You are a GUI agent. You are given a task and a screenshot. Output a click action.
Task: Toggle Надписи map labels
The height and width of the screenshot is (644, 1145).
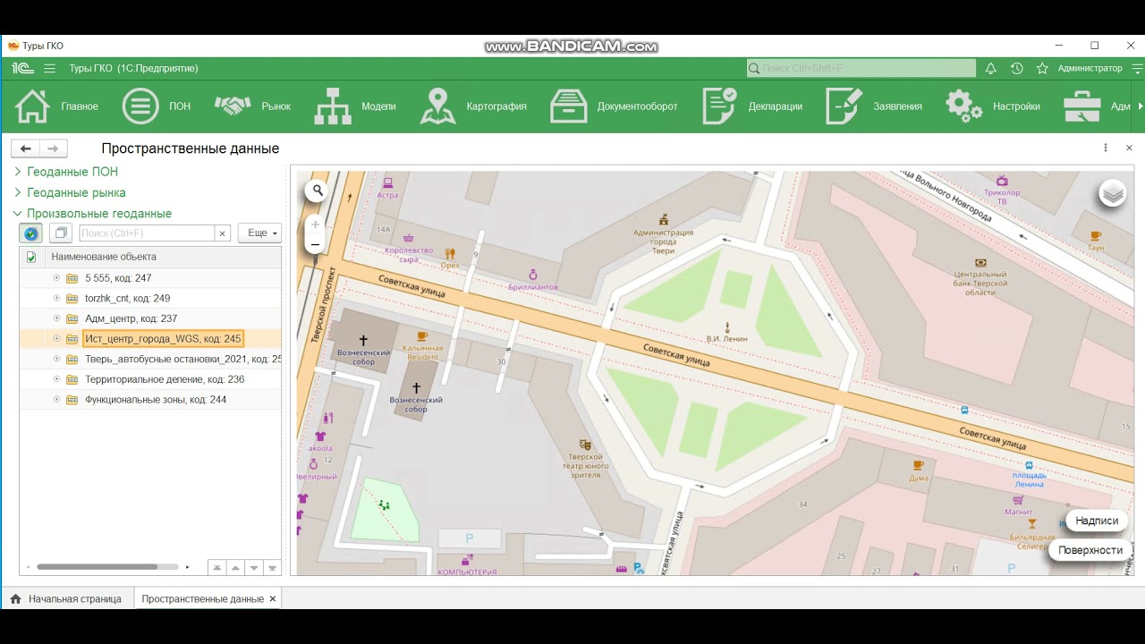point(1097,521)
